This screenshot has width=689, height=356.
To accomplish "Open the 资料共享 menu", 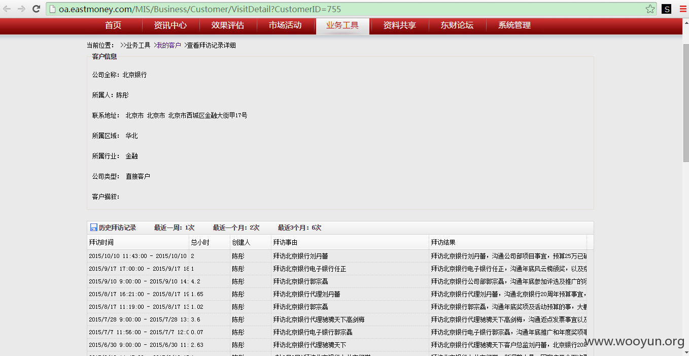I will 400,25.
